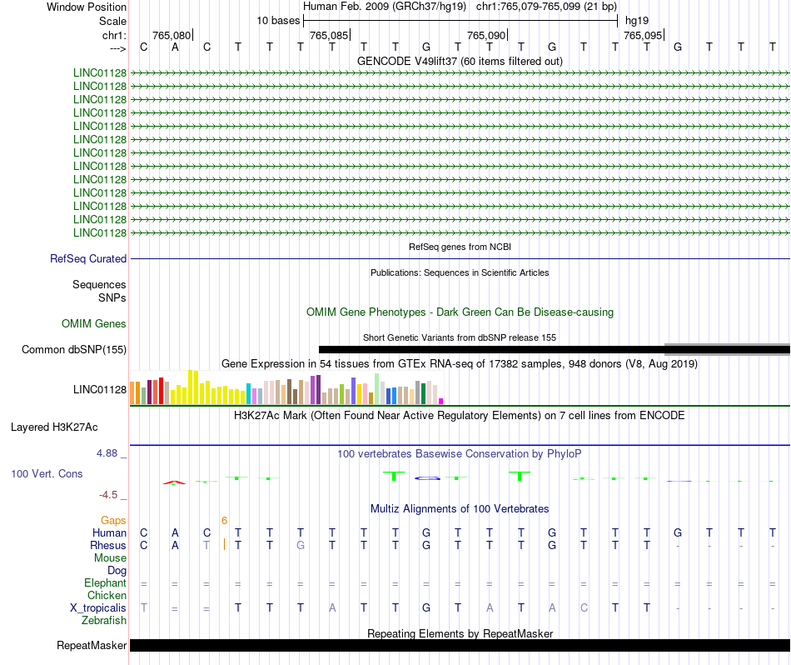Select the Scale label in the ruler
The height and width of the screenshot is (665, 791).
112,21
